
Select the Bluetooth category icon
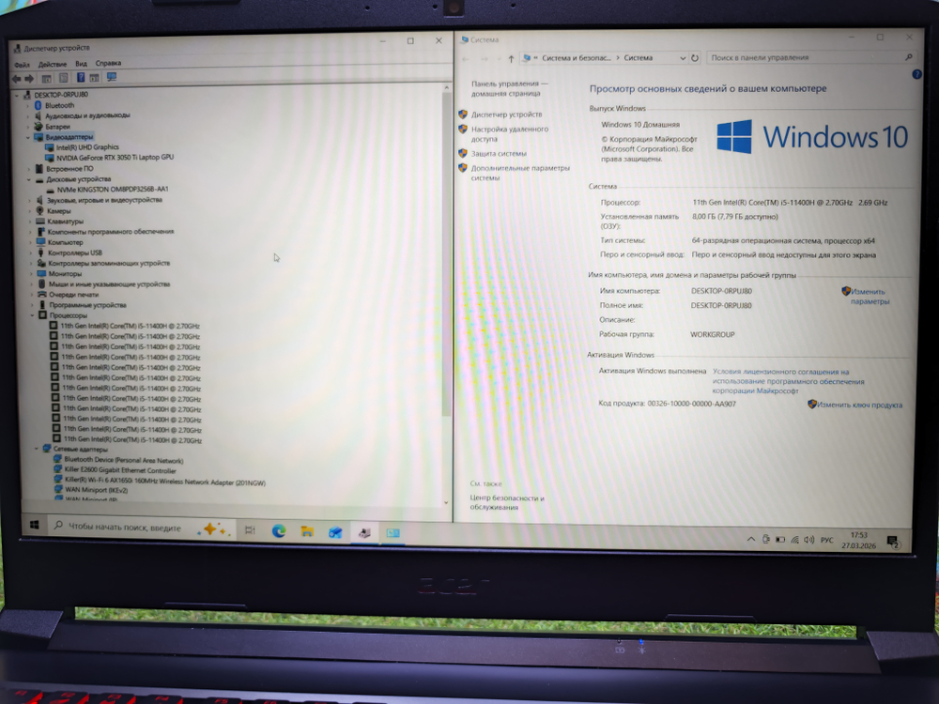38,105
